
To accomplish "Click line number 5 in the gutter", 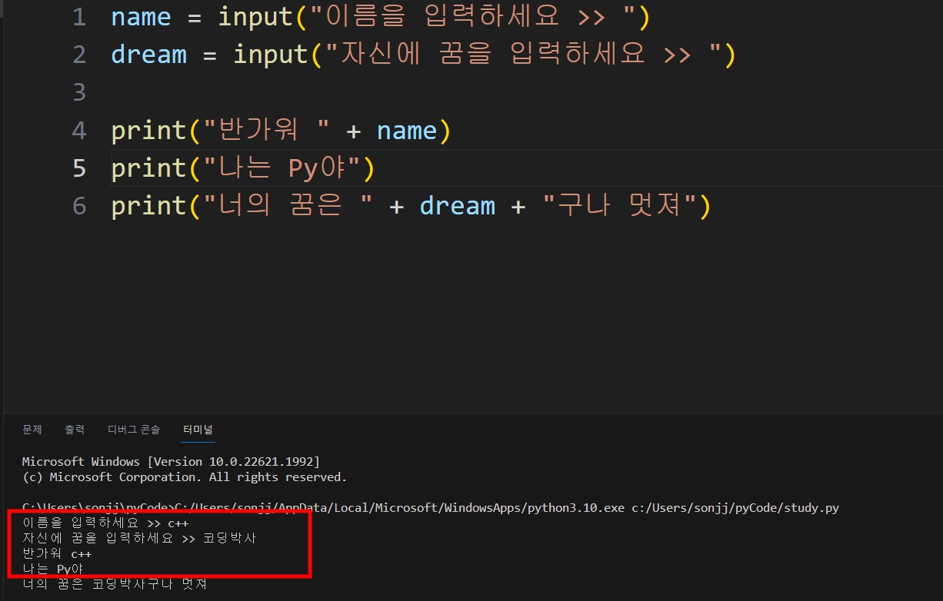I will point(79,168).
